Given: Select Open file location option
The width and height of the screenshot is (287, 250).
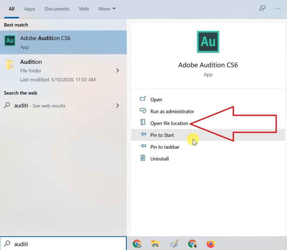Looking at the screenshot, I should tap(169, 123).
